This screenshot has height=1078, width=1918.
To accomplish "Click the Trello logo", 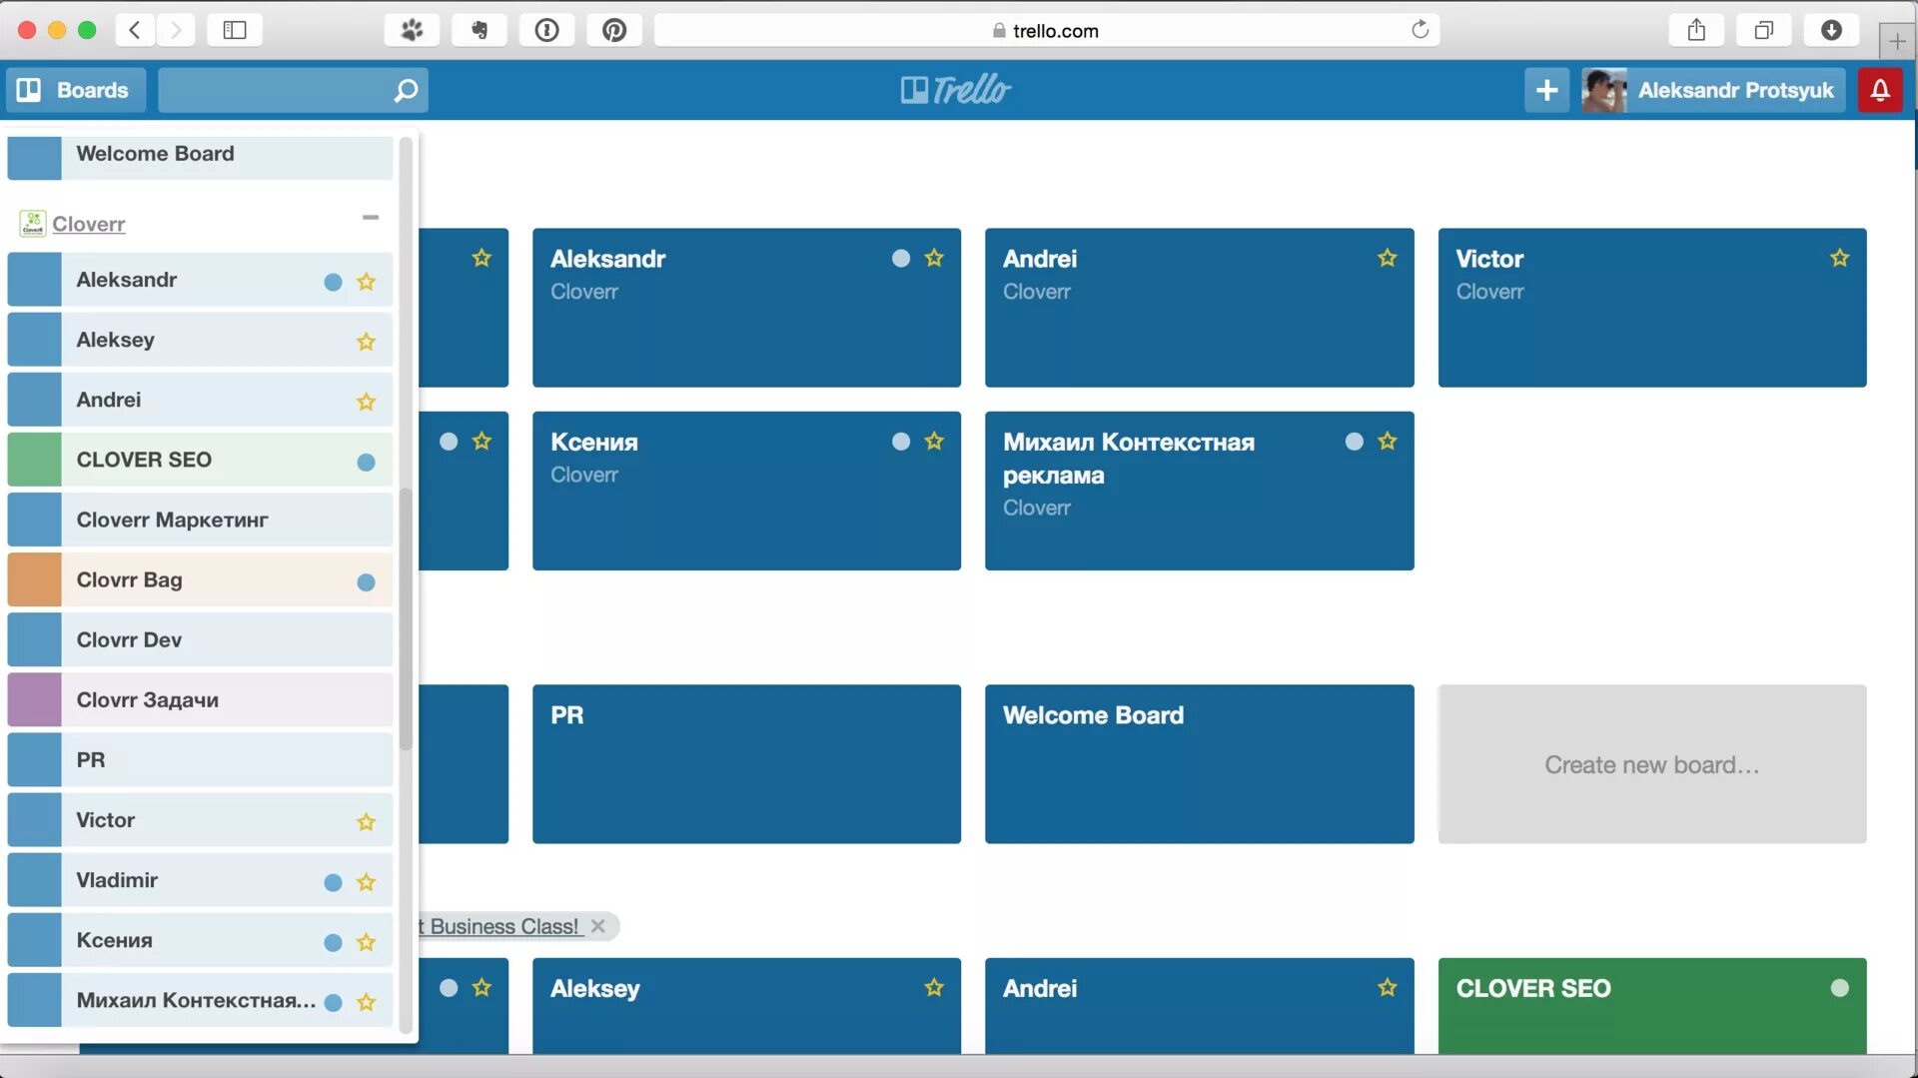I will (x=956, y=90).
